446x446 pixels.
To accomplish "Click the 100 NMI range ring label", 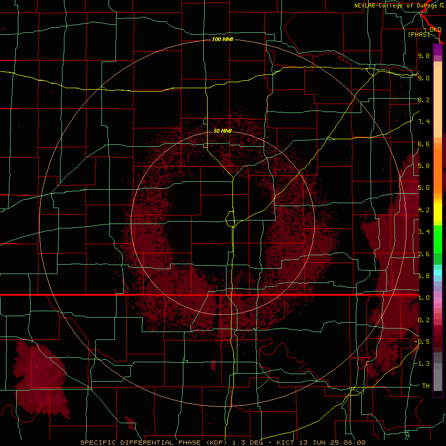I will coord(223,39).
